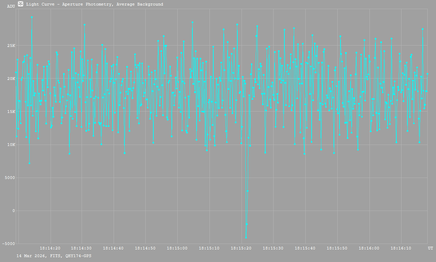Viewport: 436px width, 262px height.
Task: Click the Light Curve title text
Action: coord(94,5)
